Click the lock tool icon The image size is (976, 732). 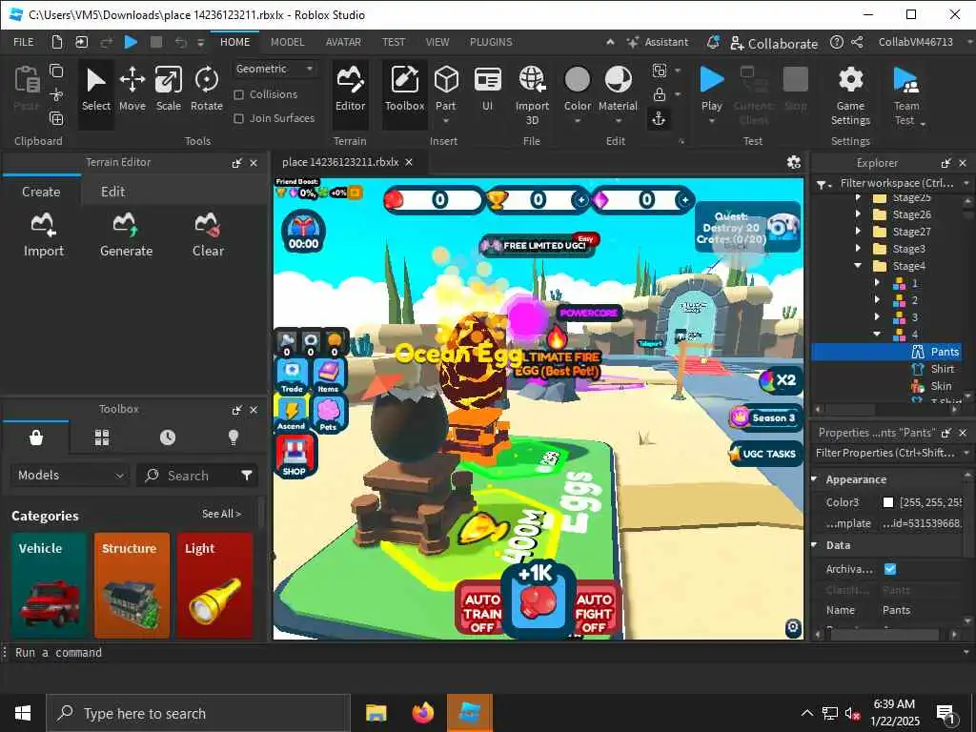coord(660,94)
